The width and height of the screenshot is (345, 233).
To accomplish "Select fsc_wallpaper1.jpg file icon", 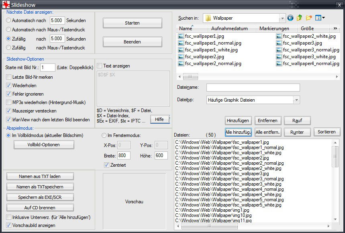I will click(x=181, y=36).
